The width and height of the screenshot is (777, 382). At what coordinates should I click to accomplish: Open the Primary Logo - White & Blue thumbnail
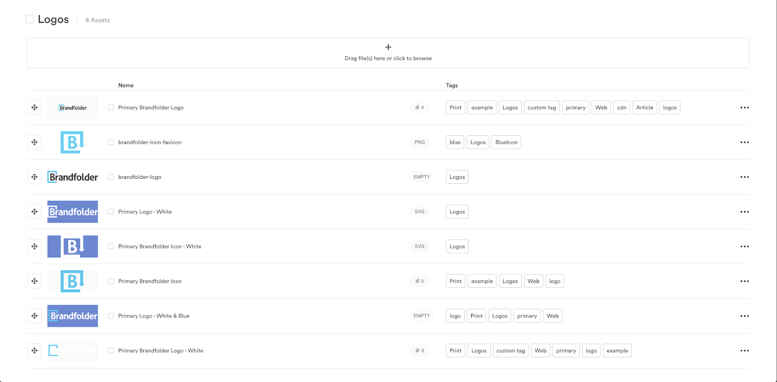click(72, 316)
